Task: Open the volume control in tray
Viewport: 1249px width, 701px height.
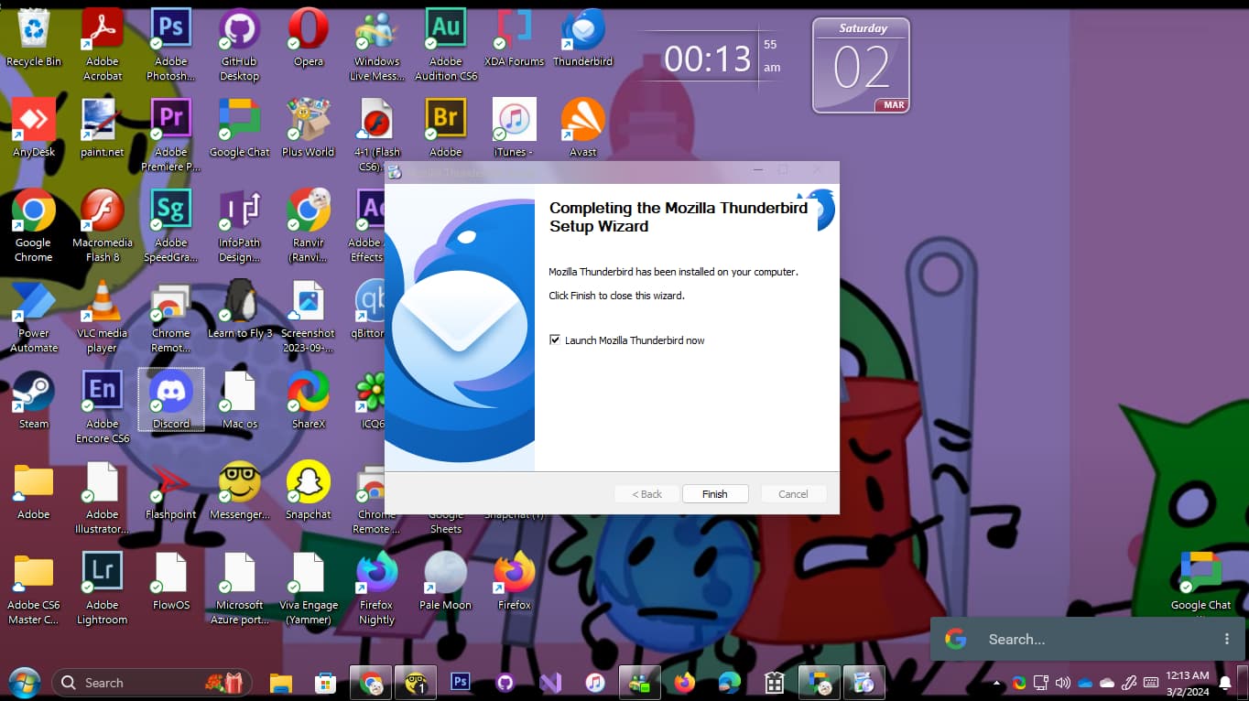Action: (x=1063, y=683)
